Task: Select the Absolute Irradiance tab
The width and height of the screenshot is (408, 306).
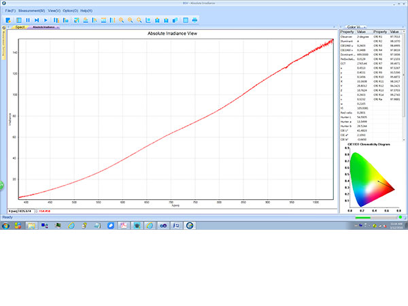Action: coord(45,27)
